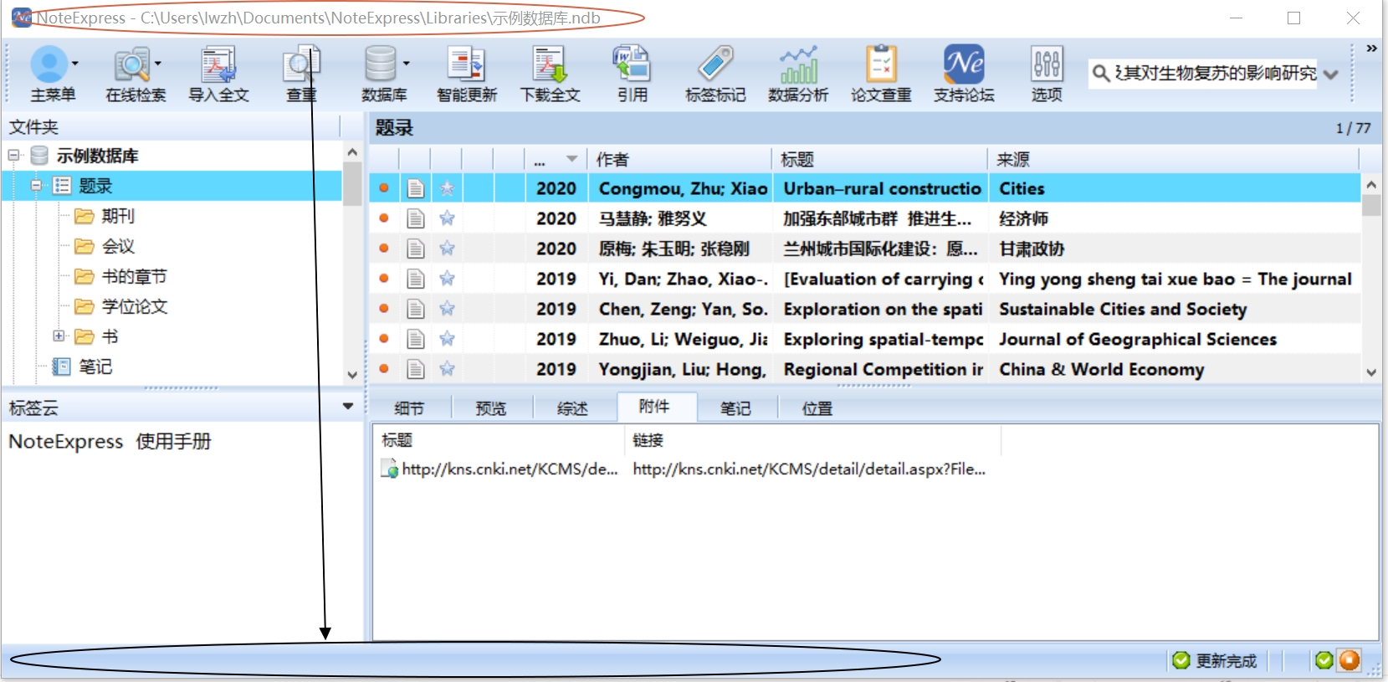Click the folder tree scrollbar down arrow

coord(352,375)
